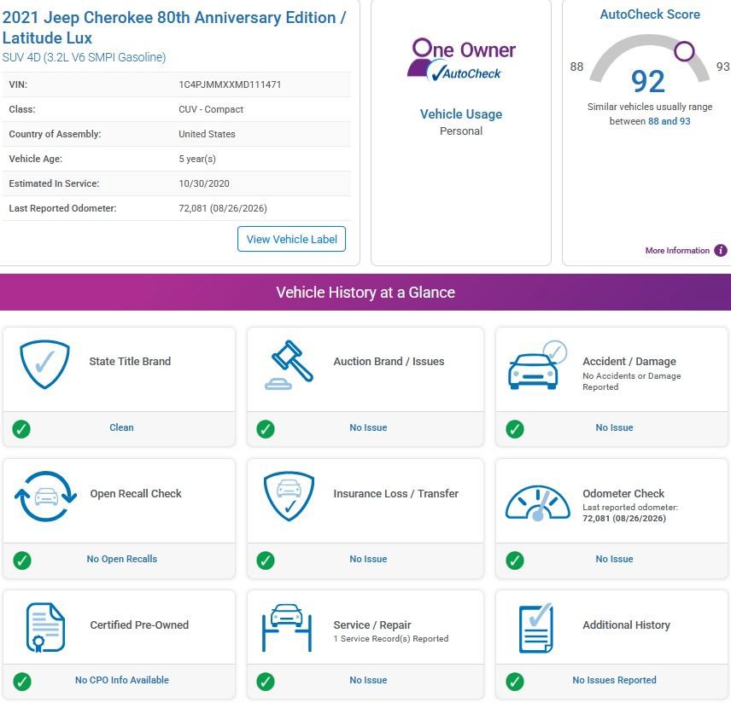Image resolution: width=731 pixels, height=703 pixels.
Task: Click green checkmark in Auction Brand card
Action: click(266, 429)
